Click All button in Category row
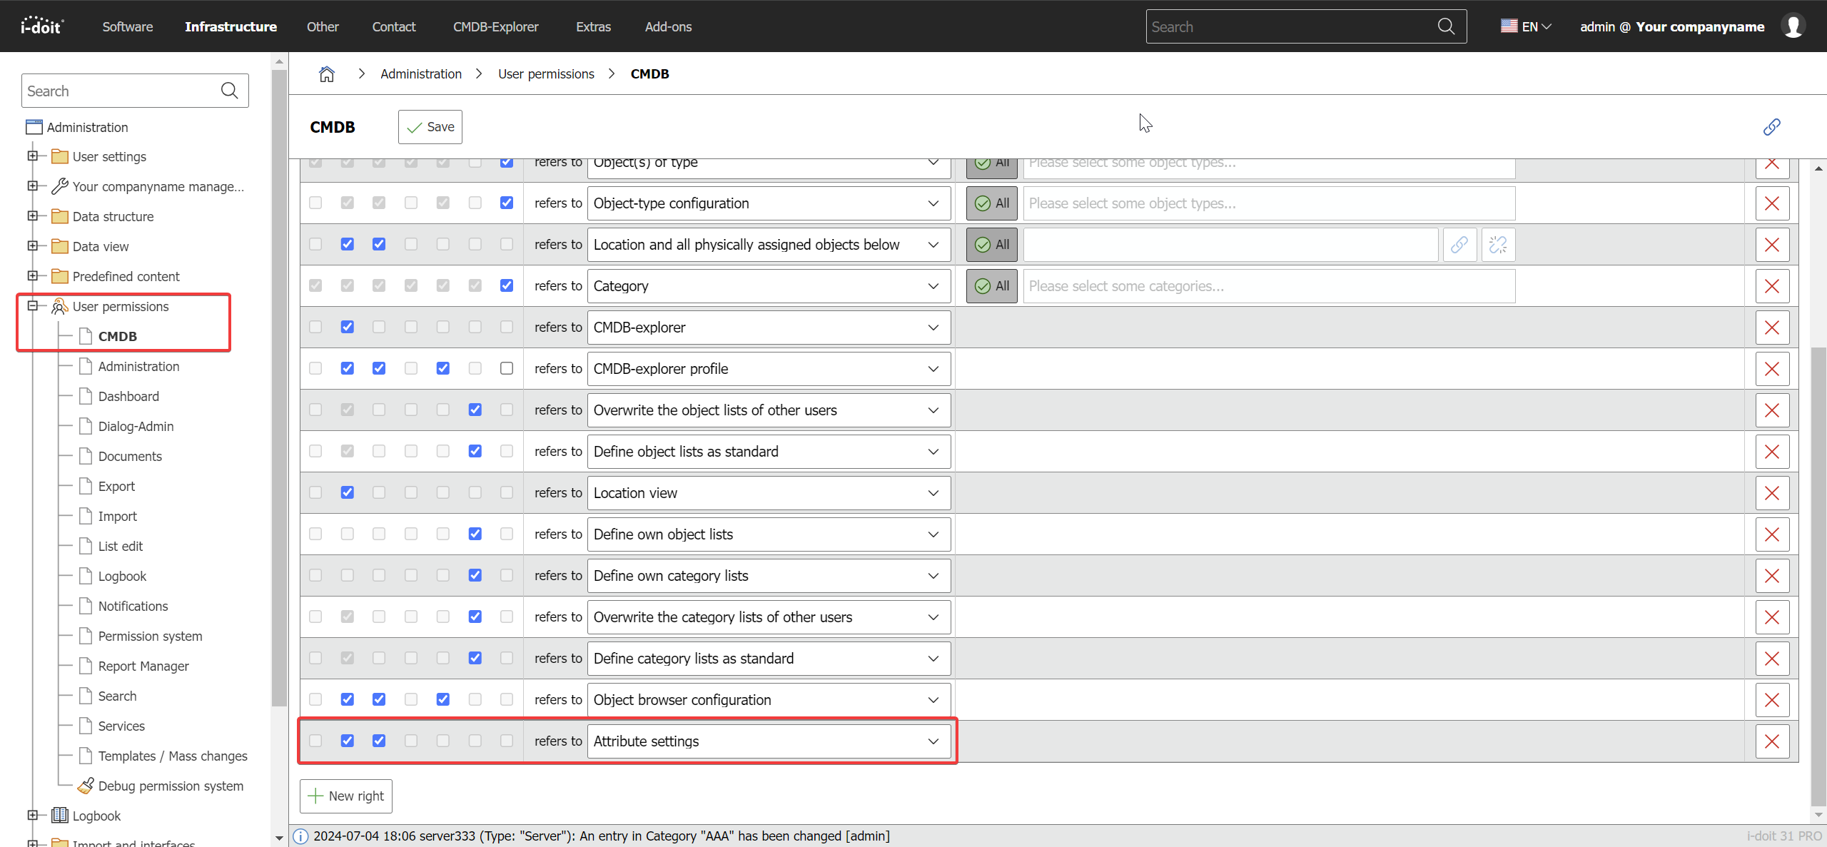 pyautogui.click(x=992, y=286)
